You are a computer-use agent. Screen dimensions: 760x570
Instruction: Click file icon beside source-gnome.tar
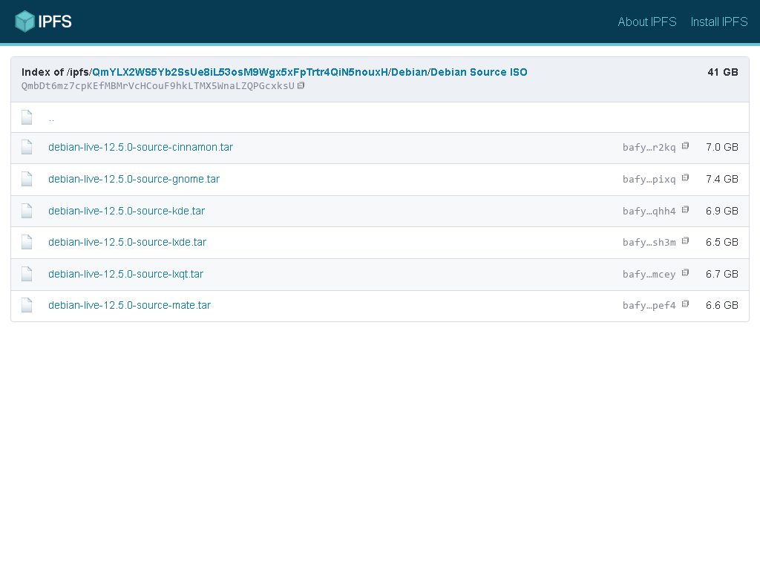coord(27,179)
